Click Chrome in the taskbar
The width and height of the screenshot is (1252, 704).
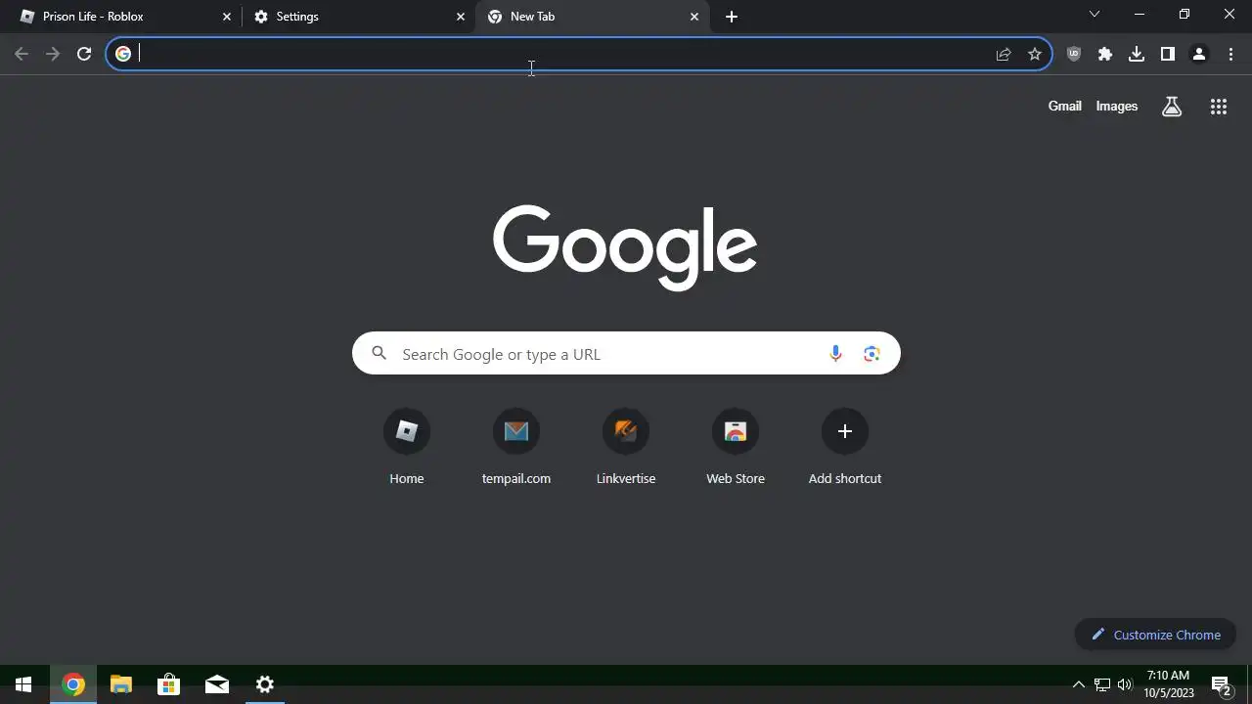click(72, 684)
